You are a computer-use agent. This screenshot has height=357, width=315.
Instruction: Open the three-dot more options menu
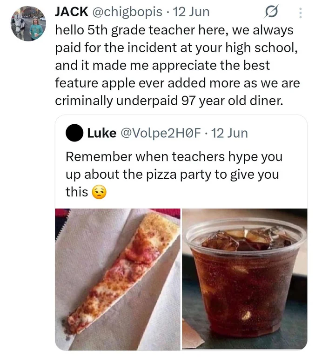coord(300,12)
